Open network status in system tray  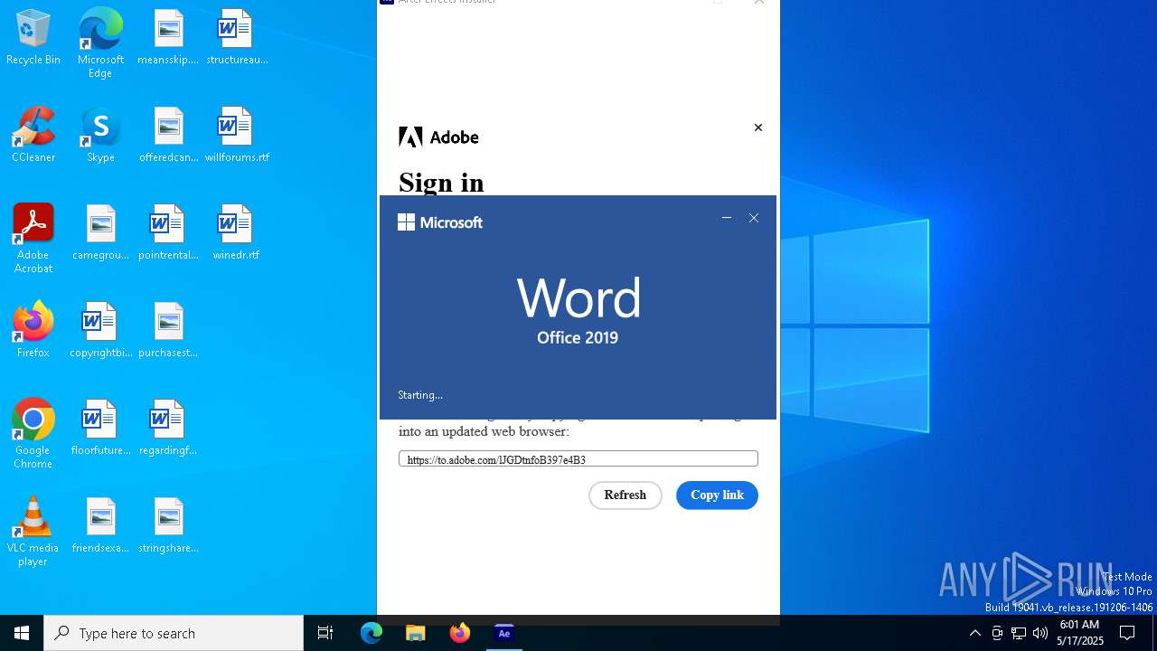pyautogui.click(x=1019, y=633)
